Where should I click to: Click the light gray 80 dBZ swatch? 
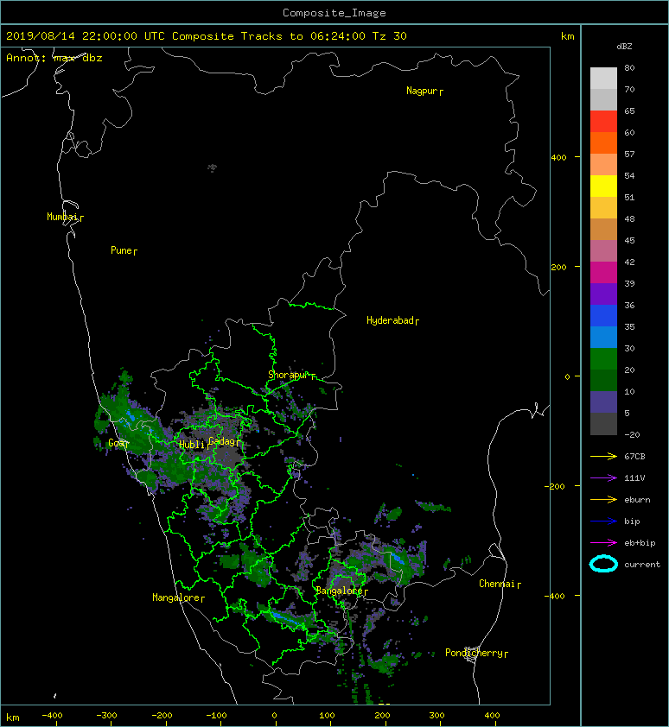pyautogui.click(x=603, y=78)
